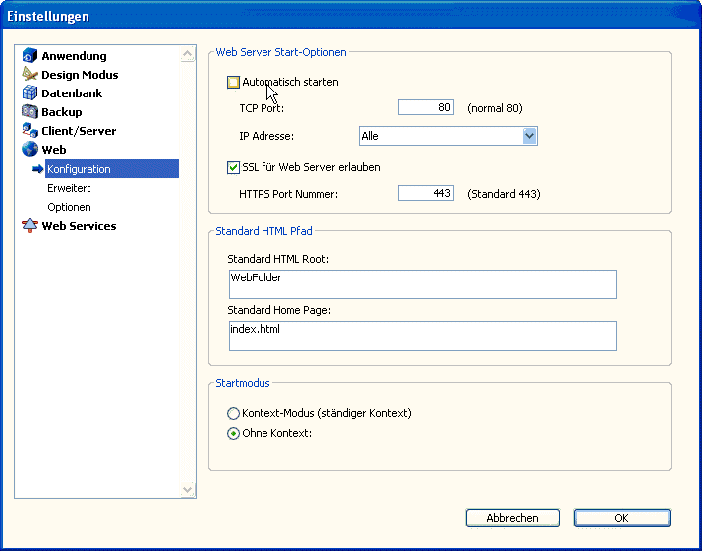Click the Backup icon in sidebar
The height and width of the screenshot is (551, 702).
30,112
